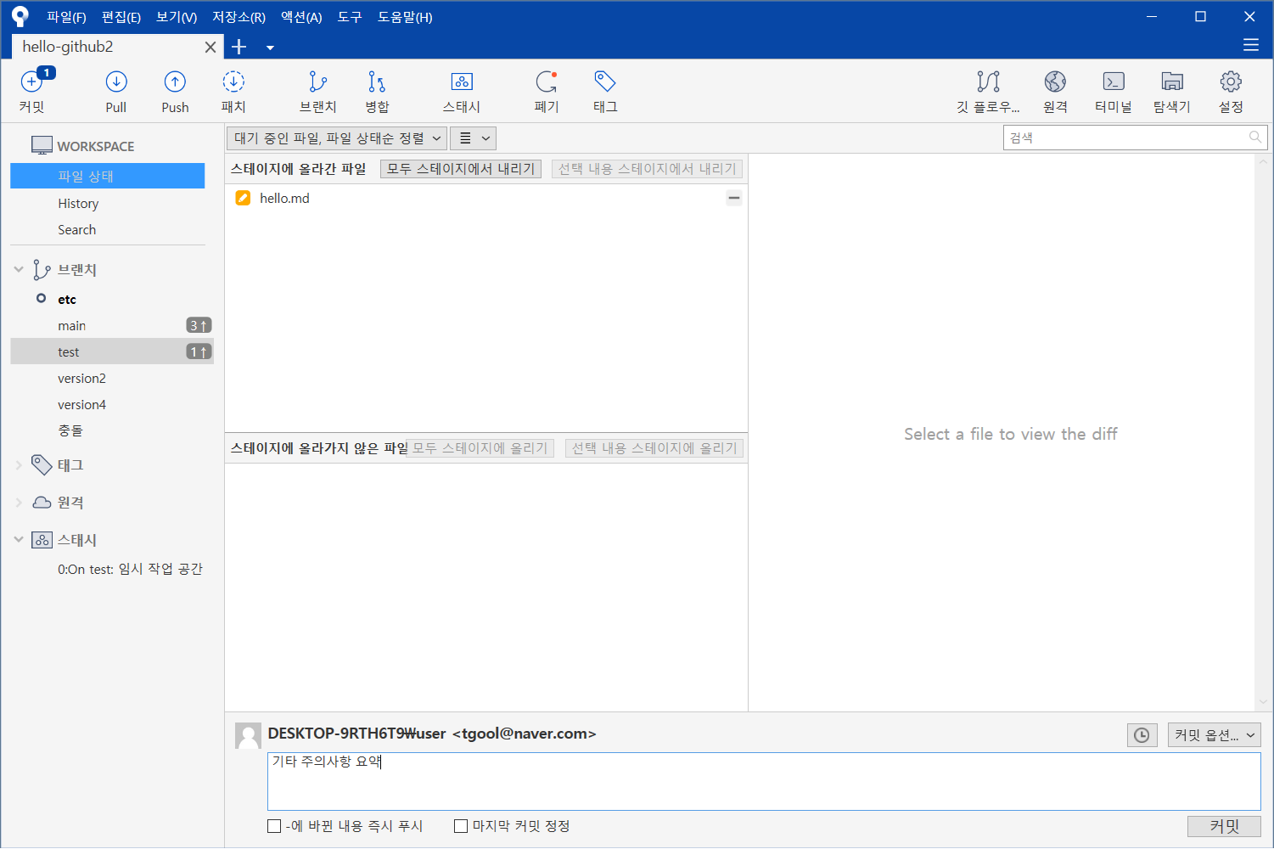Image resolution: width=1274 pixels, height=849 pixels.
Task: Open the 편집(E) menu
Action: point(121,17)
